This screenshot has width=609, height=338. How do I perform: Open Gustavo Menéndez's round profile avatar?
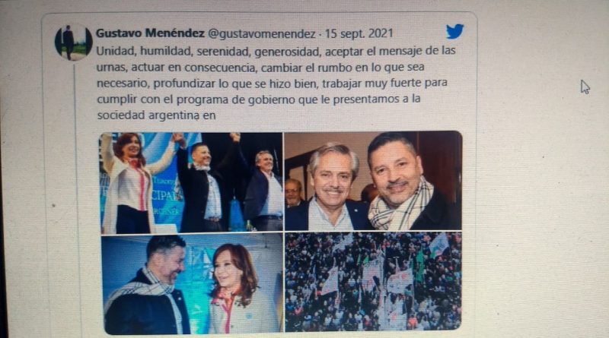(73, 43)
